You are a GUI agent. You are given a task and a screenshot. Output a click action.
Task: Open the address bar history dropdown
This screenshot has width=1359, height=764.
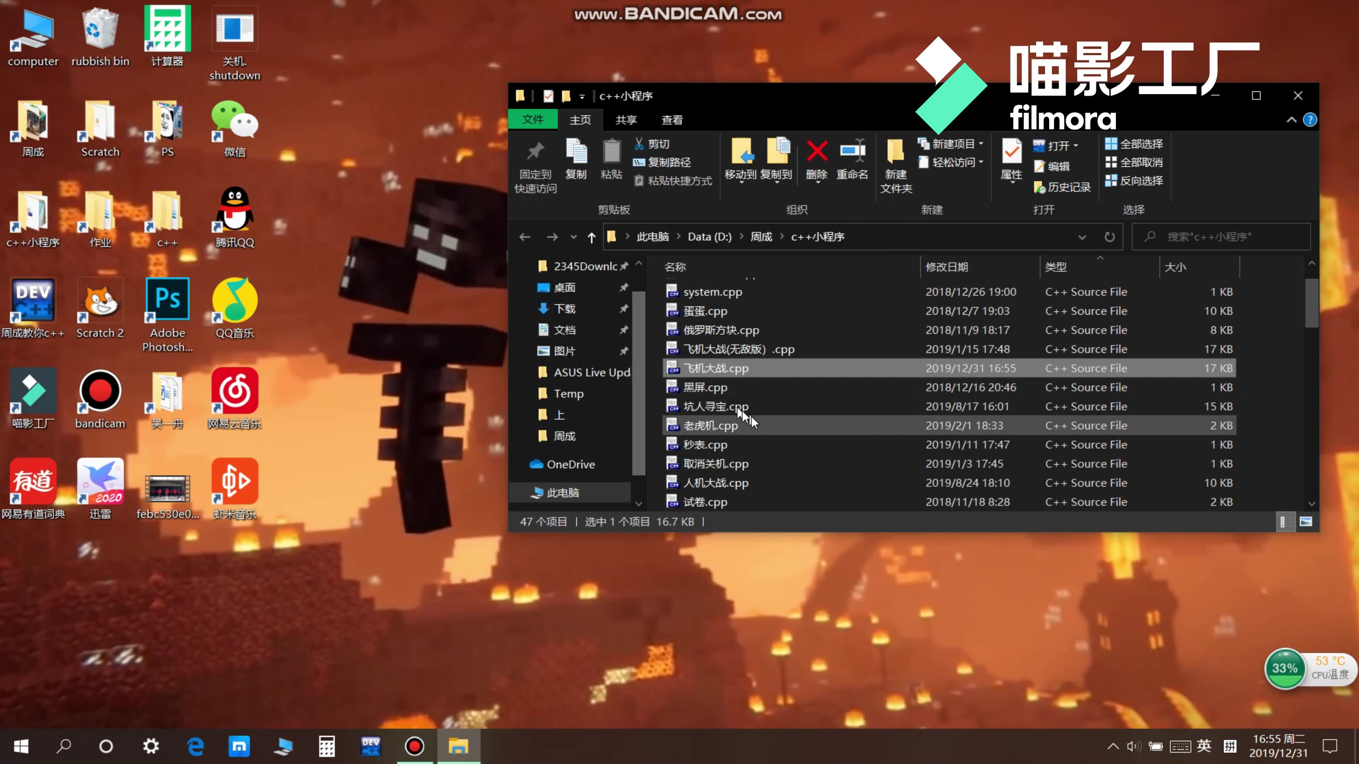pyautogui.click(x=1082, y=237)
